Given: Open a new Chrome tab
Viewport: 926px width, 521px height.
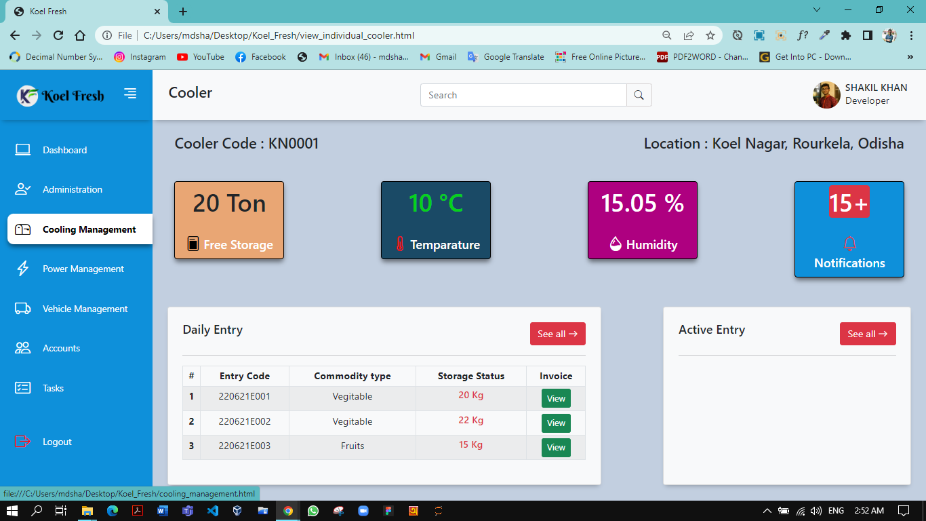Looking at the screenshot, I should (183, 12).
